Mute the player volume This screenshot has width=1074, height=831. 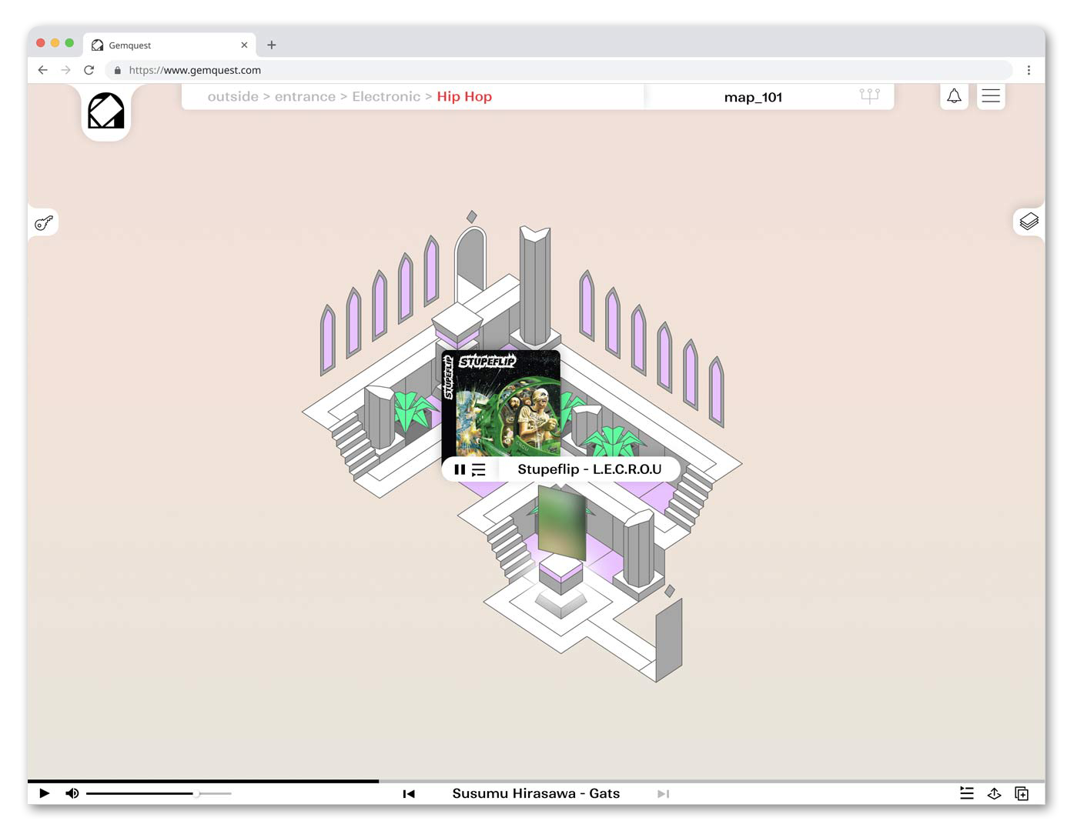(72, 793)
